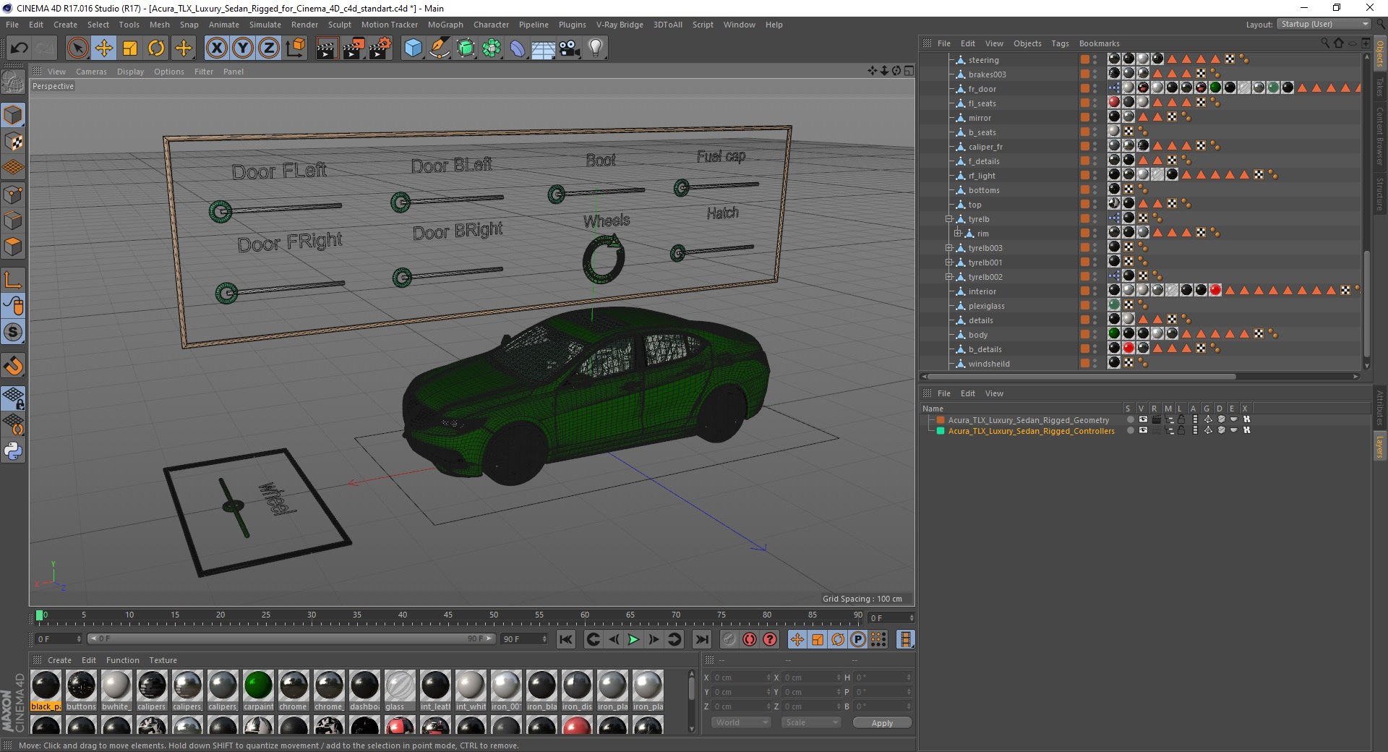Toggle Autokeying

click(x=750, y=639)
